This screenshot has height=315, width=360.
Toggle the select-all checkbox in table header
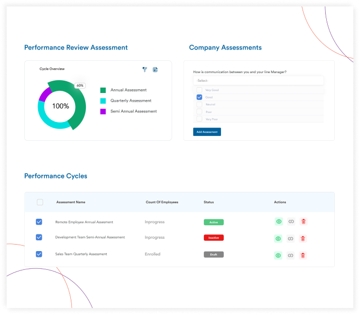[x=40, y=202]
